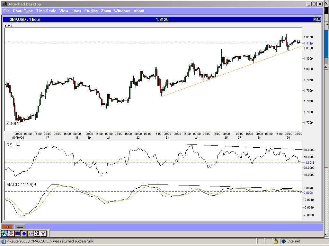The height and width of the screenshot is (246, 329).
Task: Maximize the Detached Desktop window
Action: pos(314,4)
